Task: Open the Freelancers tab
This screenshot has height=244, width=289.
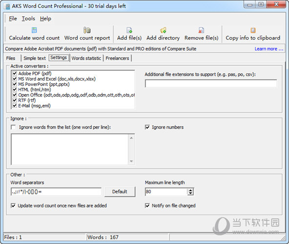Action: point(117,58)
